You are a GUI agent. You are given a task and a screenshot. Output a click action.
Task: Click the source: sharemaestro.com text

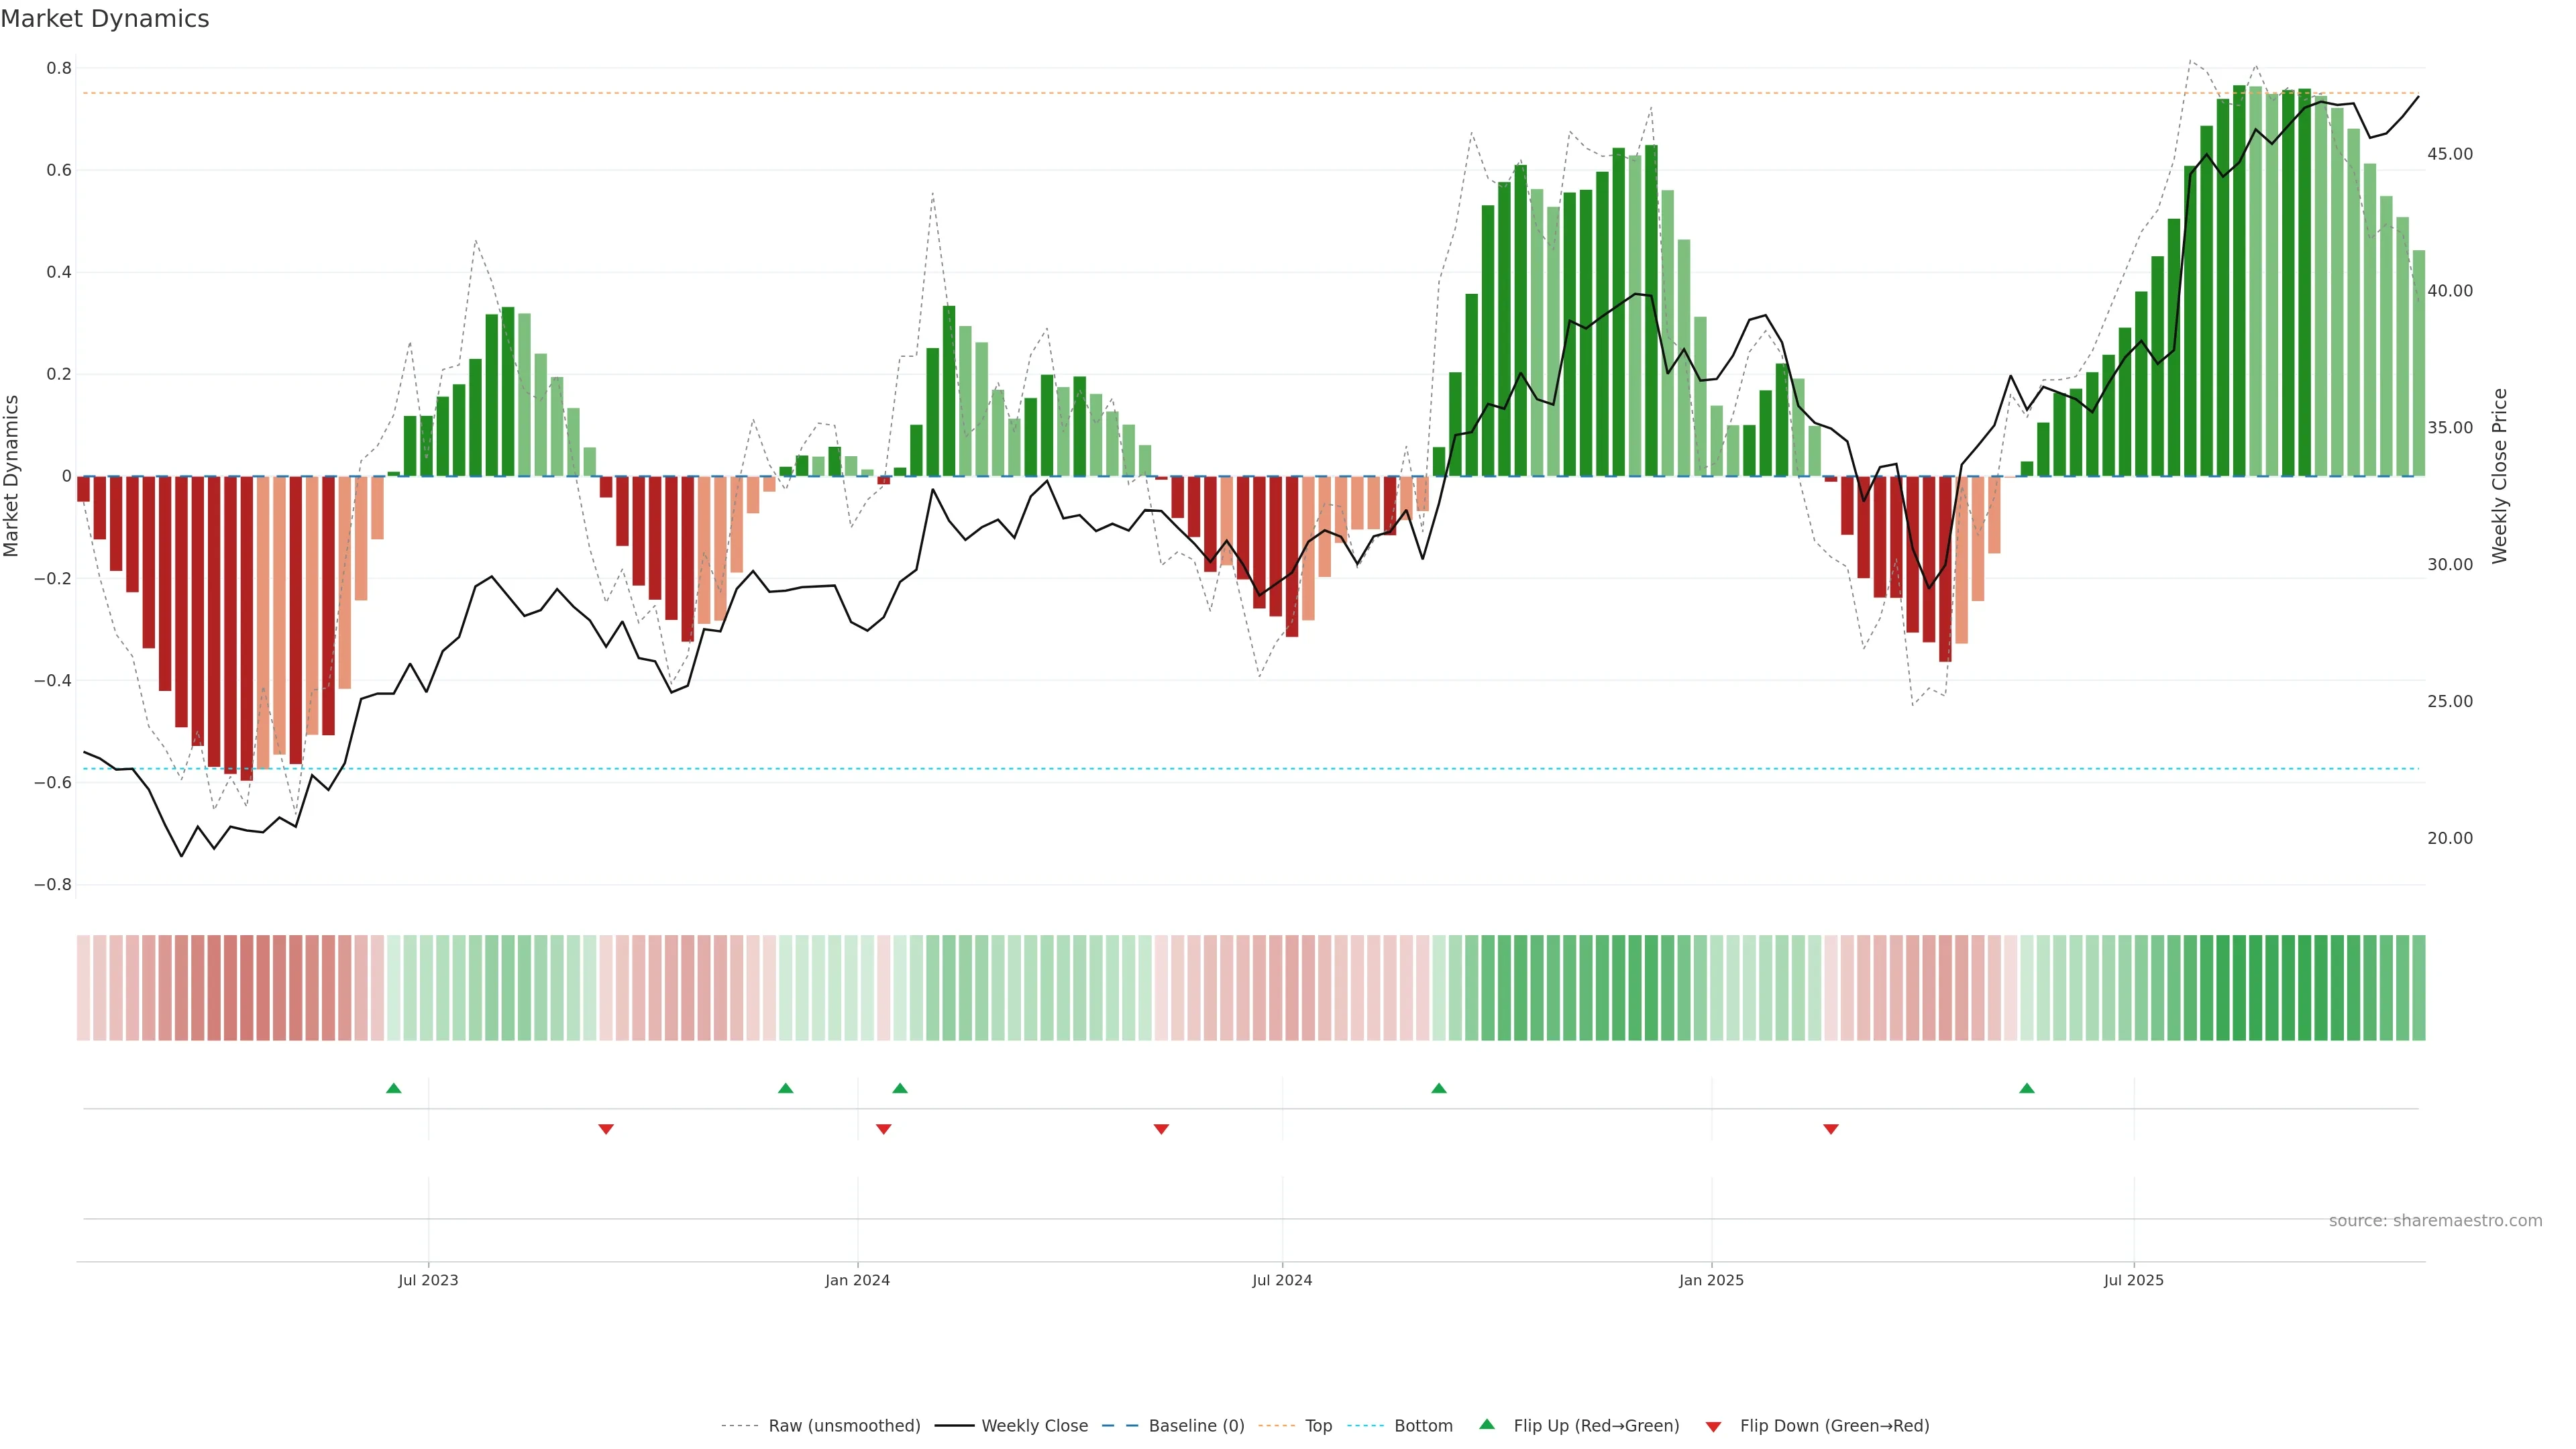pyautogui.click(x=2435, y=1221)
